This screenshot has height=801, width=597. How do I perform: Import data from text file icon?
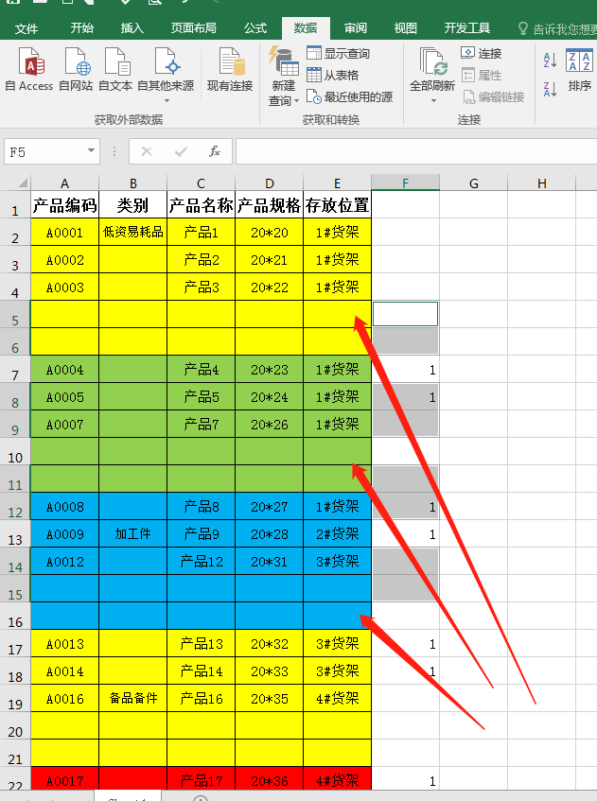click(x=115, y=69)
